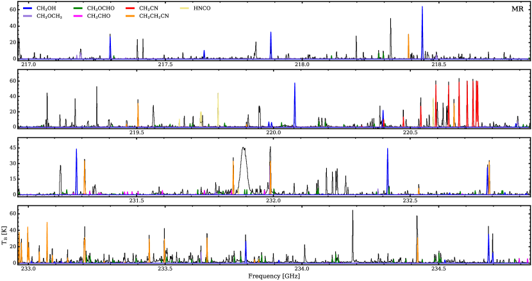
Task: Click the 232.0 frequency tick label
Action: point(274,200)
